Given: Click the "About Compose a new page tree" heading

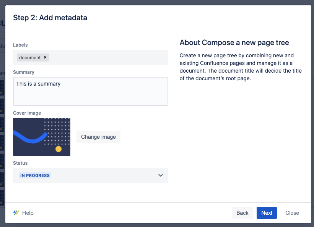Looking at the screenshot, I should [x=234, y=42].
